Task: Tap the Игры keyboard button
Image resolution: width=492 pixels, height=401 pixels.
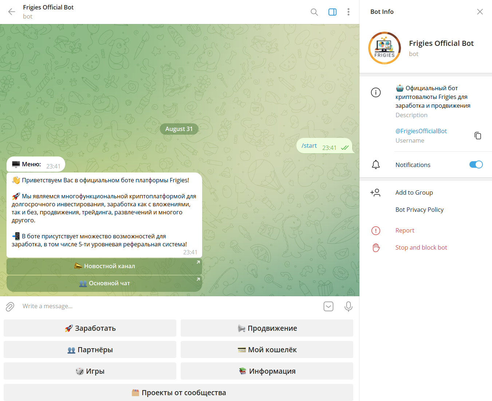Action: tap(90, 371)
